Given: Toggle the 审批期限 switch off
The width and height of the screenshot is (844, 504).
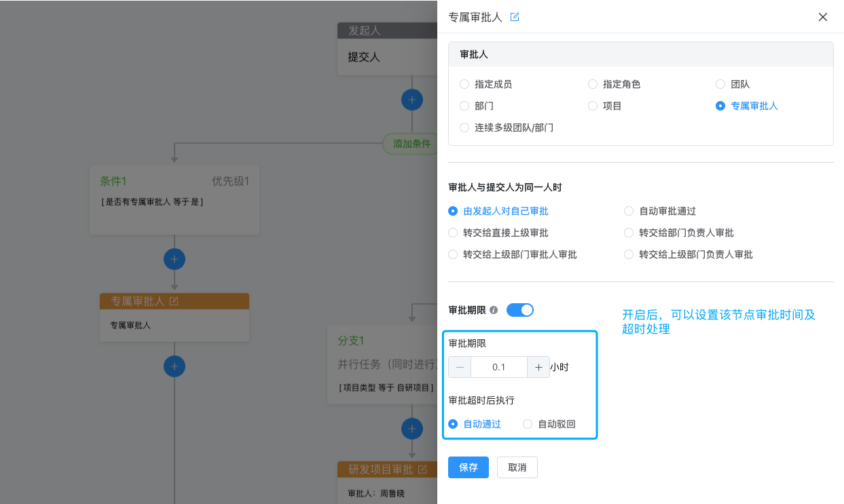Looking at the screenshot, I should pyautogui.click(x=520, y=310).
